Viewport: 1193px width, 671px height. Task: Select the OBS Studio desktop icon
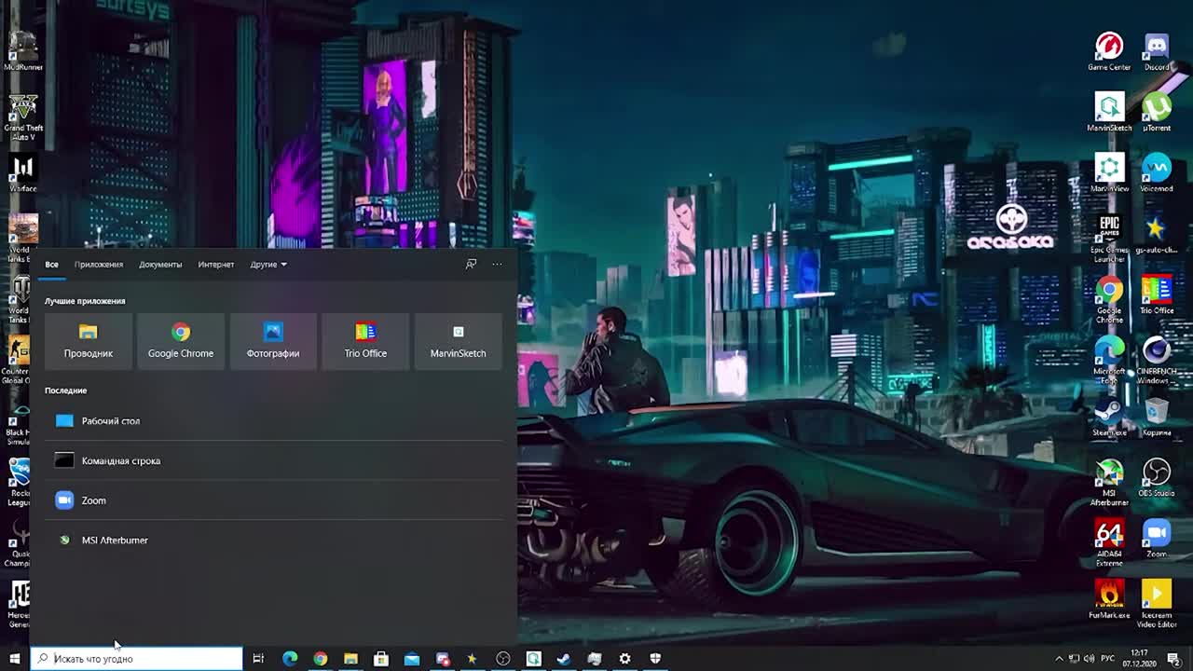[x=1157, y=477]
